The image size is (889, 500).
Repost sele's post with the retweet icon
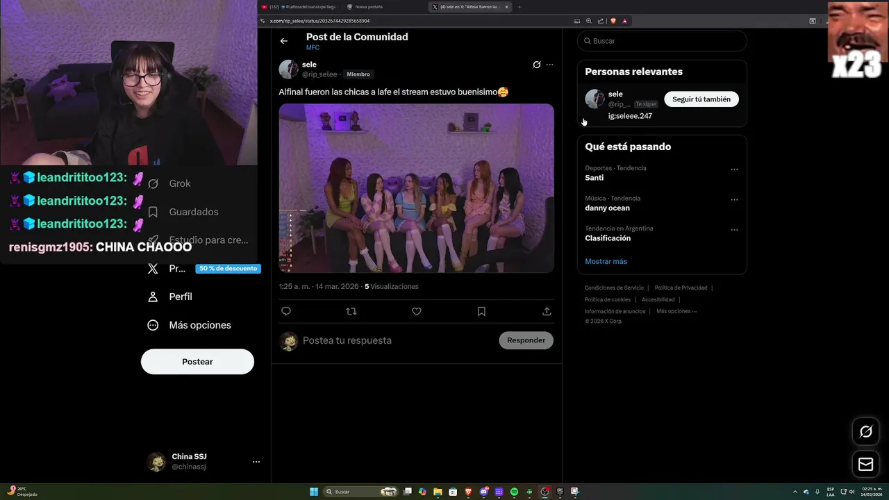351,311
